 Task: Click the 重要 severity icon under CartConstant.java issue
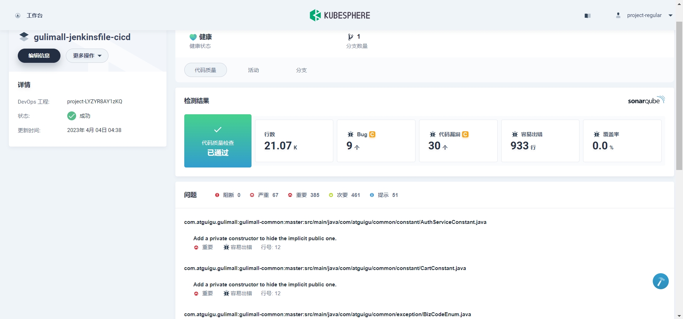pyautogui.click(x=196, y=294)
